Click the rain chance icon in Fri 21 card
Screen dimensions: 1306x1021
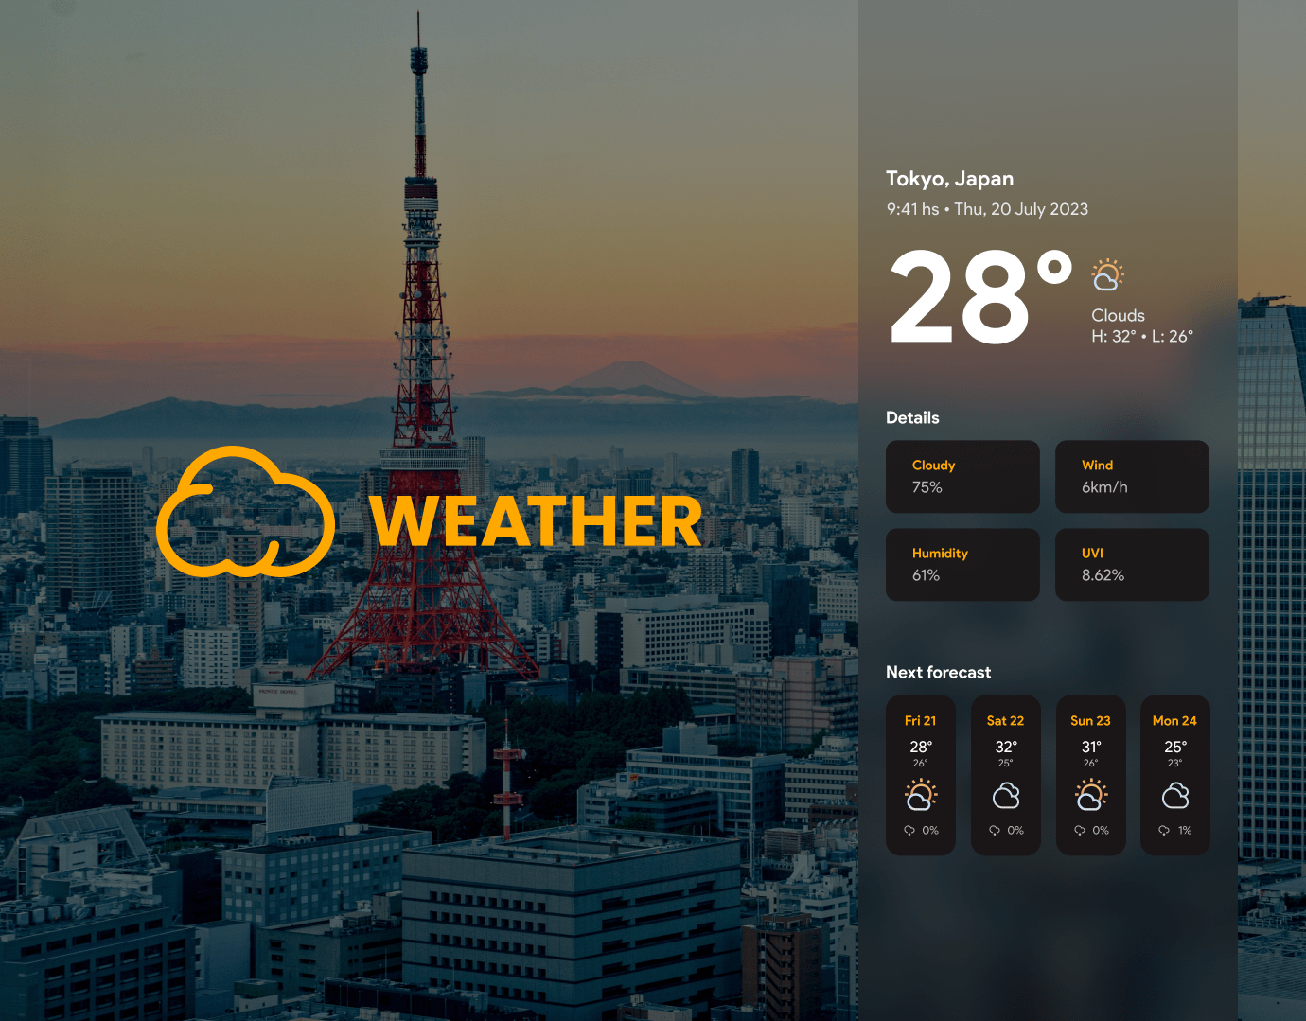[x=909, y=830]
